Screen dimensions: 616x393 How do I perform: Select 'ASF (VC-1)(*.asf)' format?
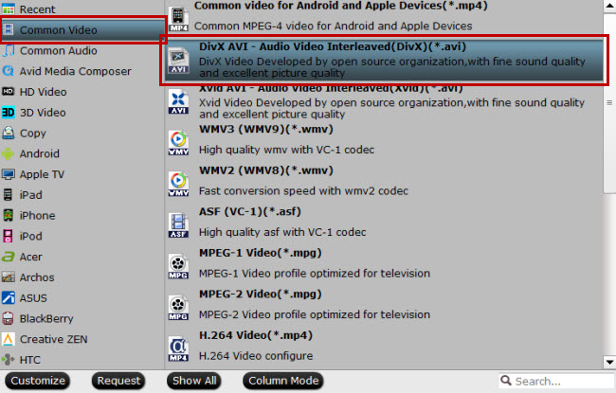(x=250, y=211)
